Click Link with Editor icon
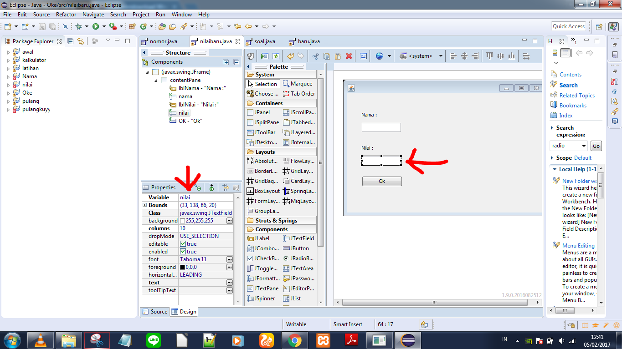 click(x=81, y=41)
